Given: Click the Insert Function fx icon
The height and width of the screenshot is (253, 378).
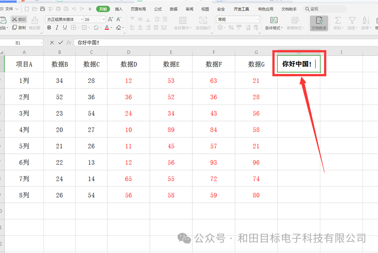Looking at the screenshot, I should click(x=69, y=43).
